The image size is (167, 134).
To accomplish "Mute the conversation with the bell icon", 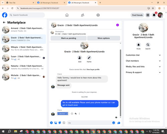I will (x=139, y=45).
